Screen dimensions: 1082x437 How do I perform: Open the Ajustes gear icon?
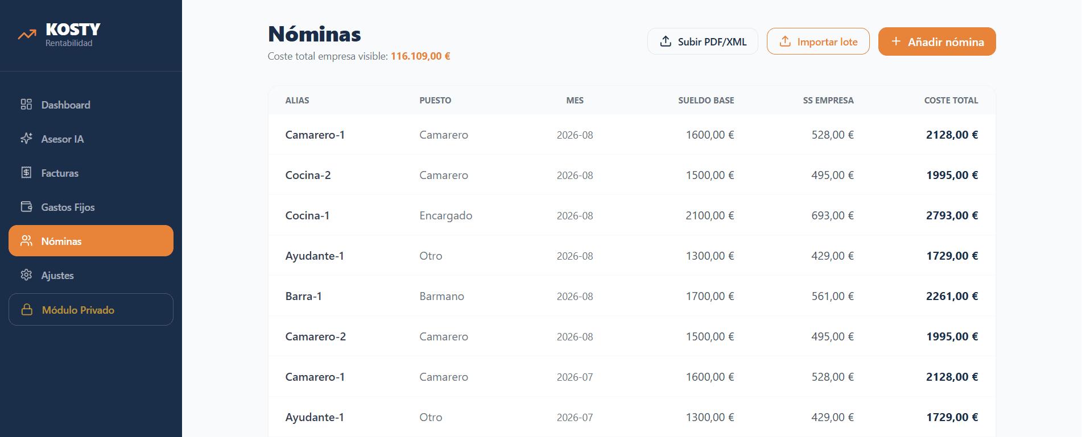point(26,275)
